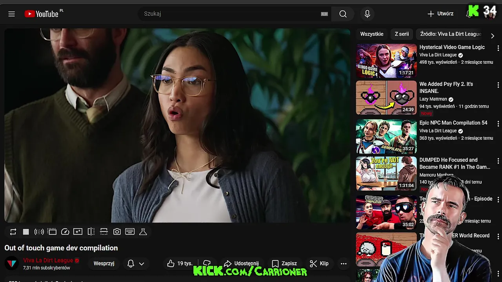
Task: Open the video filters sparkle icon
Action: [78, 232]
